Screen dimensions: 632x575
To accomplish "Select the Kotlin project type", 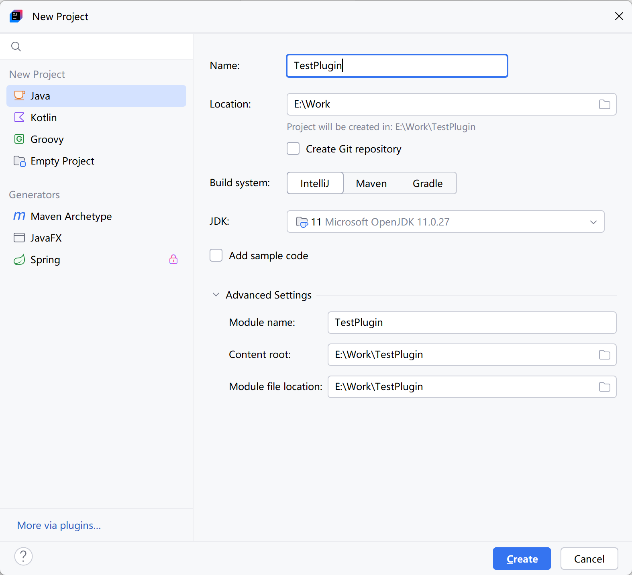I will point(43,118).
